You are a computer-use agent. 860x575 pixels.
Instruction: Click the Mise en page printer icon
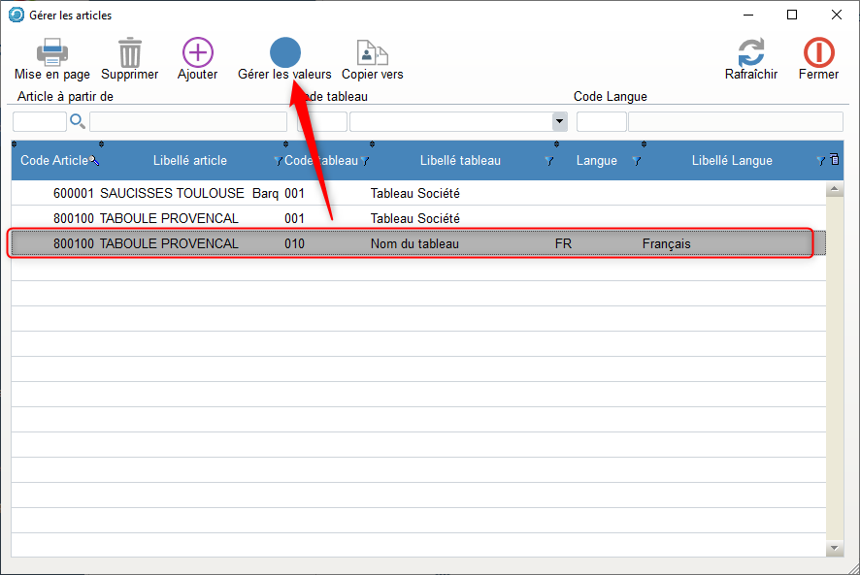(x=51, y=53)
